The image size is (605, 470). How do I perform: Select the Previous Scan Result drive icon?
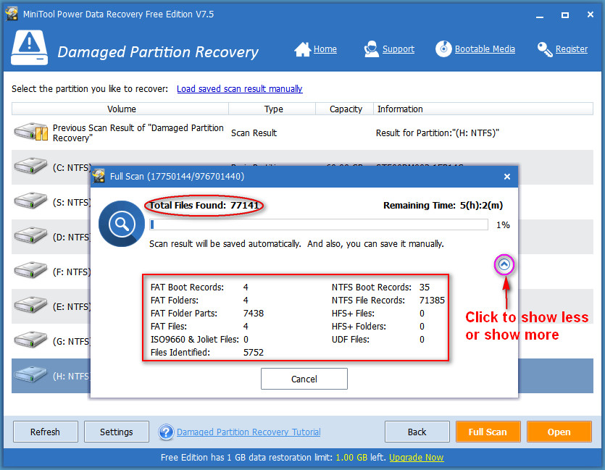31,132
